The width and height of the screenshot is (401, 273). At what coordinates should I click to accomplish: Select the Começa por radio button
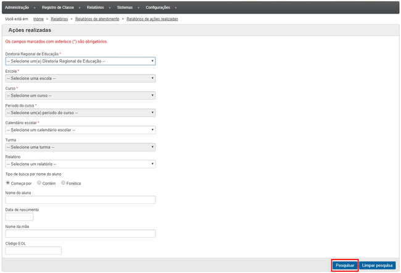(x=8, y=183)
